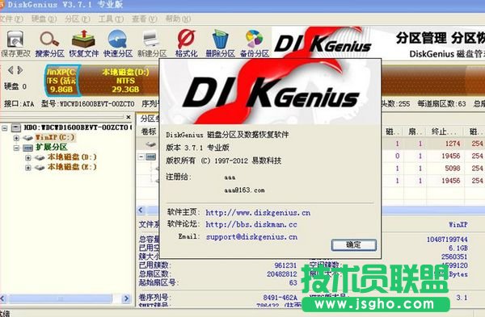Select the WinXP(C:) 9.8GB partition bar
Screen dimensions: 485x317
[x=62, y=81]
